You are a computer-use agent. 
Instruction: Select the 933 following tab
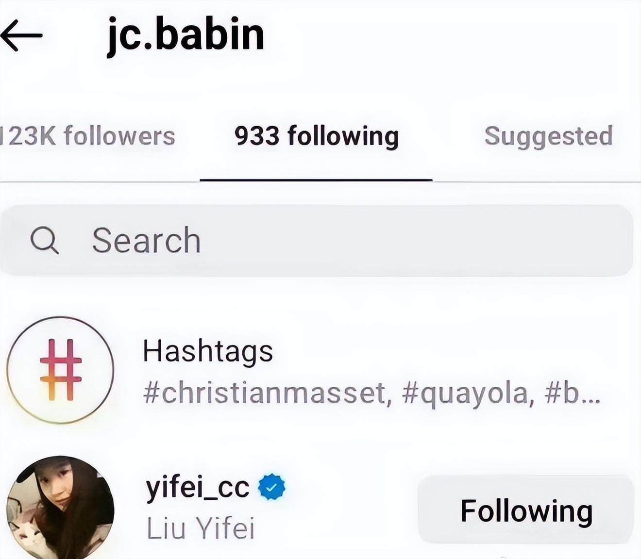click(317, 136)
